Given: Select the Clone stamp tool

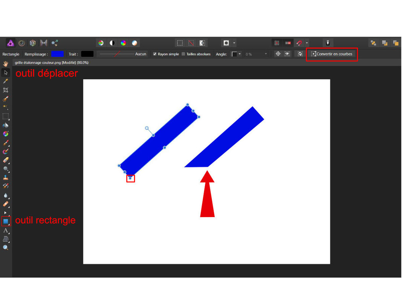Looking at the screenshot, I should (6, 177).
